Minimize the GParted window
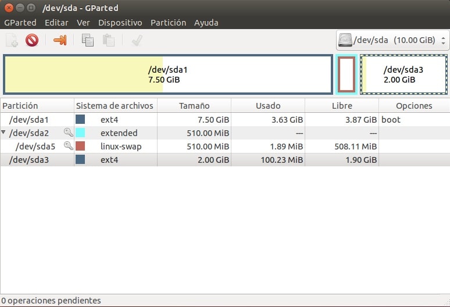This screenshot has width=450, height=307. (x=20, y=8)
